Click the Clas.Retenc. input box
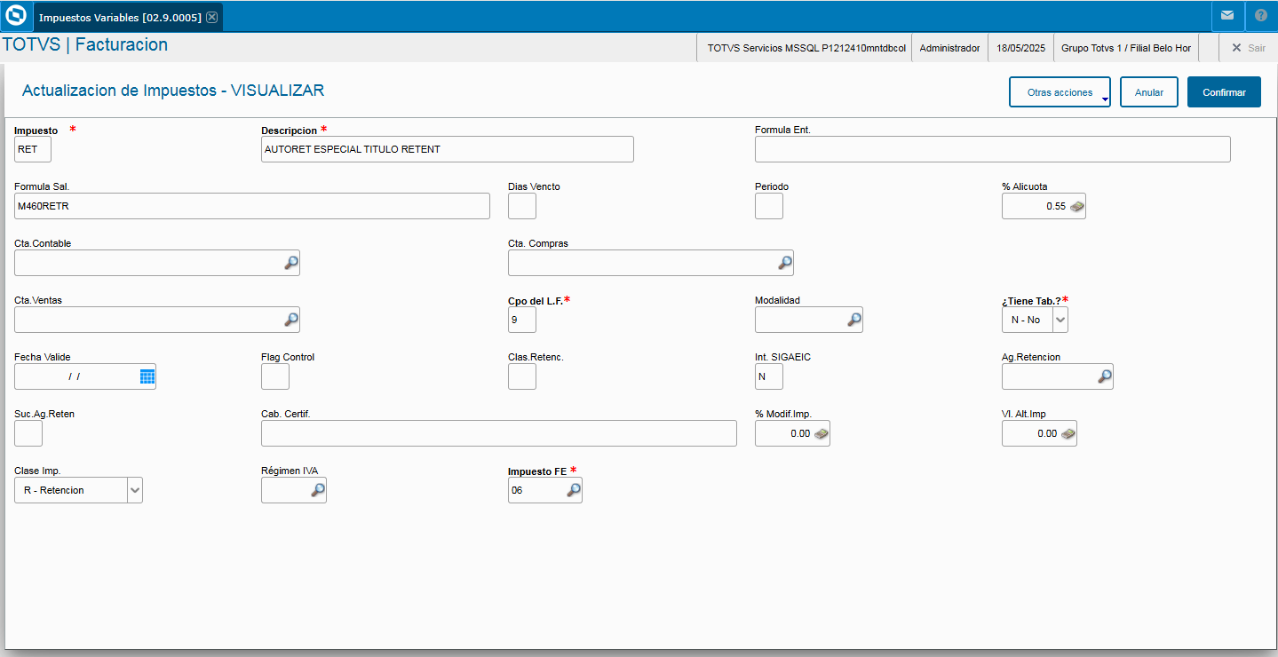 522,376
